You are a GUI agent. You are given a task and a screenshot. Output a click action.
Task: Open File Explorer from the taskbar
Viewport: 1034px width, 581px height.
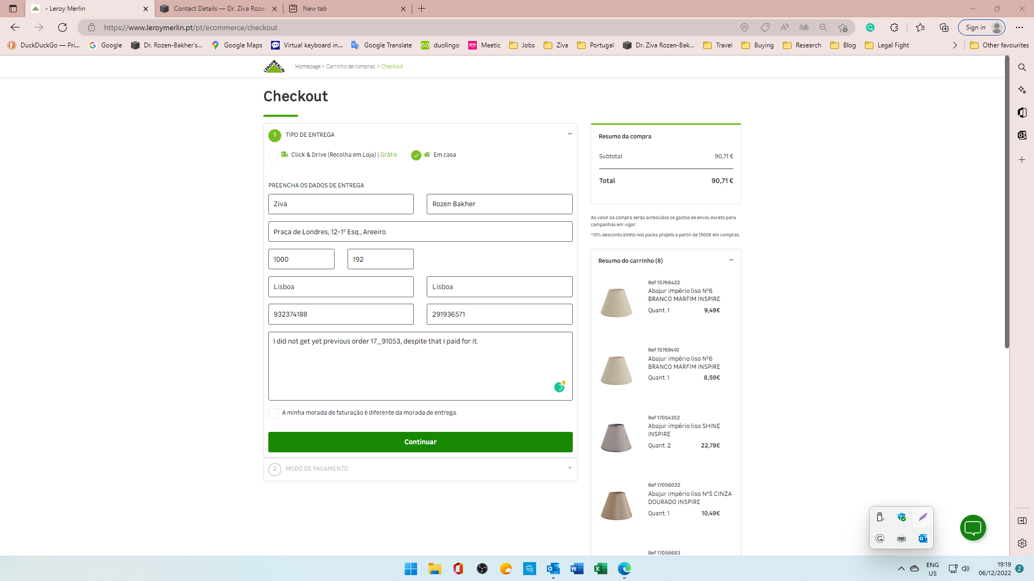434,569
